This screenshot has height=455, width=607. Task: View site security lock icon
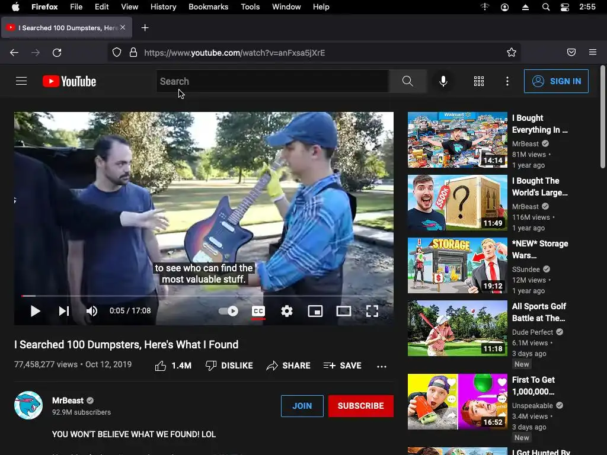pyautogui.click(x=133, y=52)
